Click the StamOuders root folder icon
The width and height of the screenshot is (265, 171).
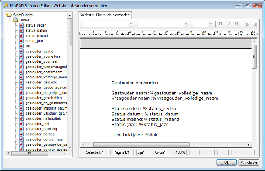coord(9,15)
